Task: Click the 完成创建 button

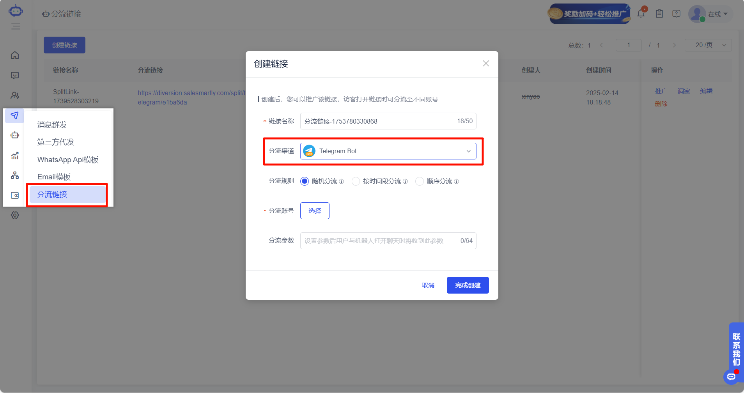Action: (x=467, y=285)
